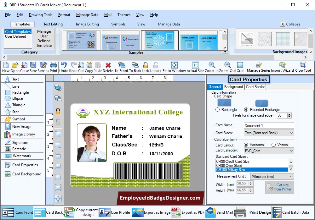This screenshot has height=220, width=315.
Task: Click the Save as toolbar icon
Action: (x=43, y=67)
